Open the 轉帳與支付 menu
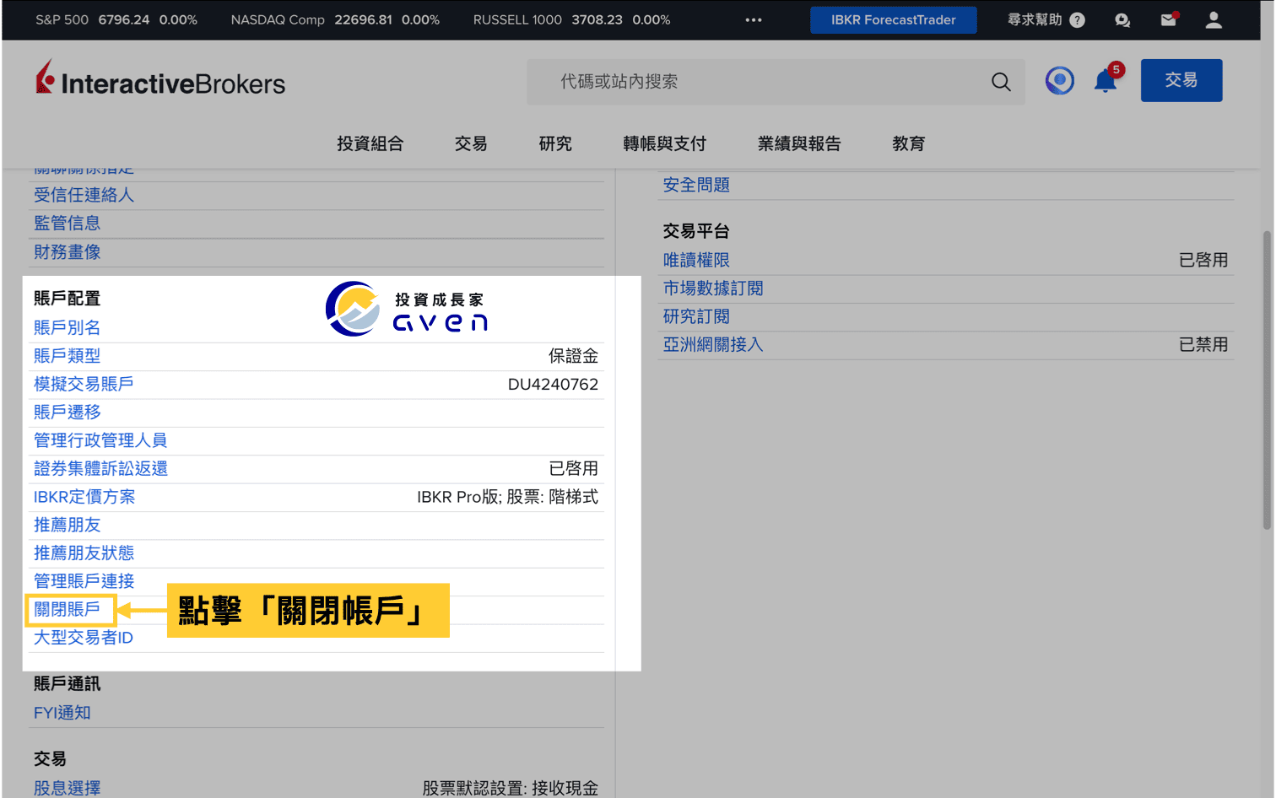 (x=664, y=143)
